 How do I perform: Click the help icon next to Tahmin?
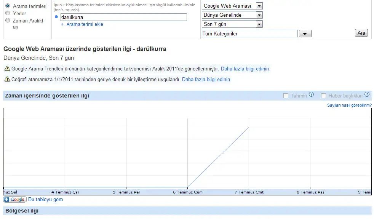(311, 94)
